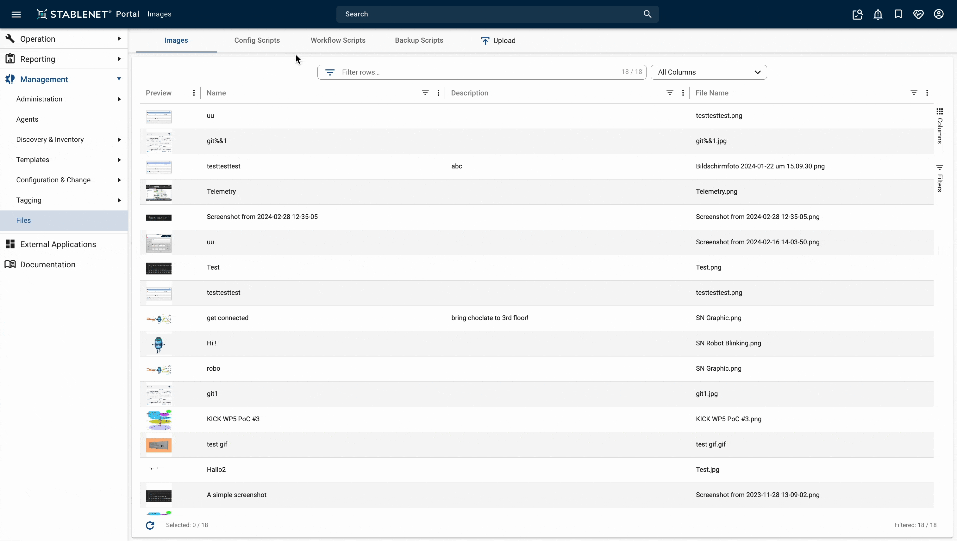This screenshot has height=541, width=957.
Task: Click the 'abc' description cell
Action: point(457,166)
